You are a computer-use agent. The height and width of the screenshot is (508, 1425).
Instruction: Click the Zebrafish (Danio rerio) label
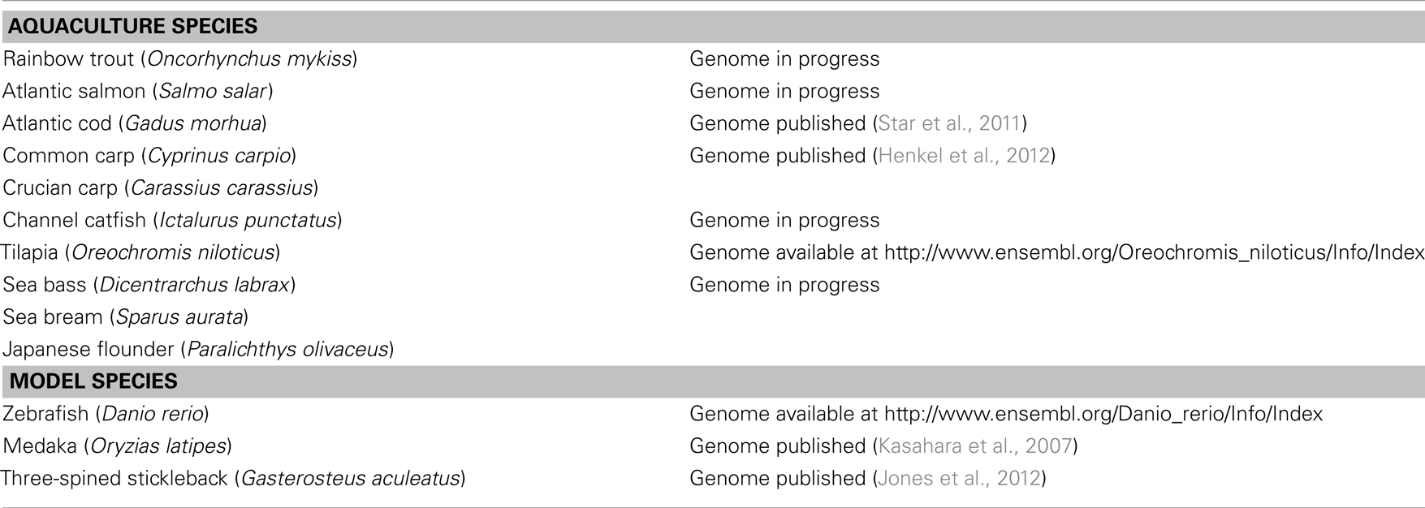click(x=106, y=415)
